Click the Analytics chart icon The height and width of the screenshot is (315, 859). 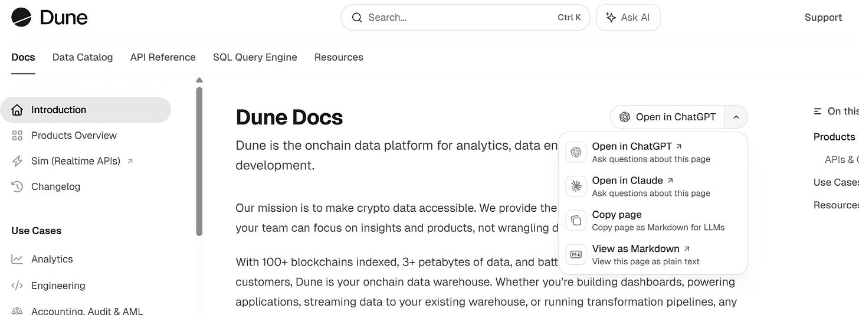click(17, 259)
